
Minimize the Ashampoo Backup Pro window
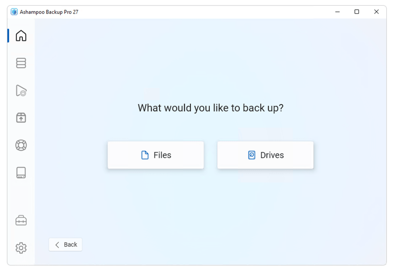[338, 12]
